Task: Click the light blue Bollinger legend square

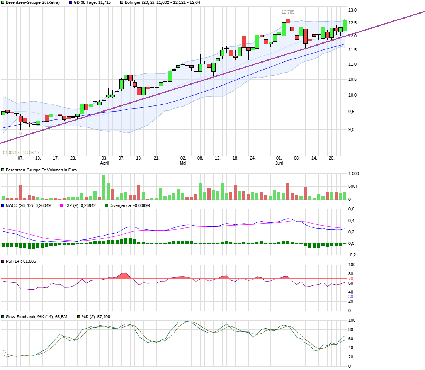Action: tap(122, 2)
